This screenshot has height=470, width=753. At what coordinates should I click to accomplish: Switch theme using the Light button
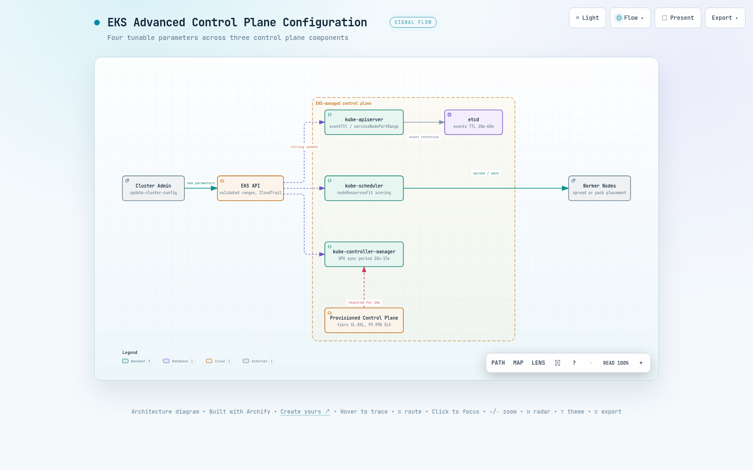click(587, 18)
